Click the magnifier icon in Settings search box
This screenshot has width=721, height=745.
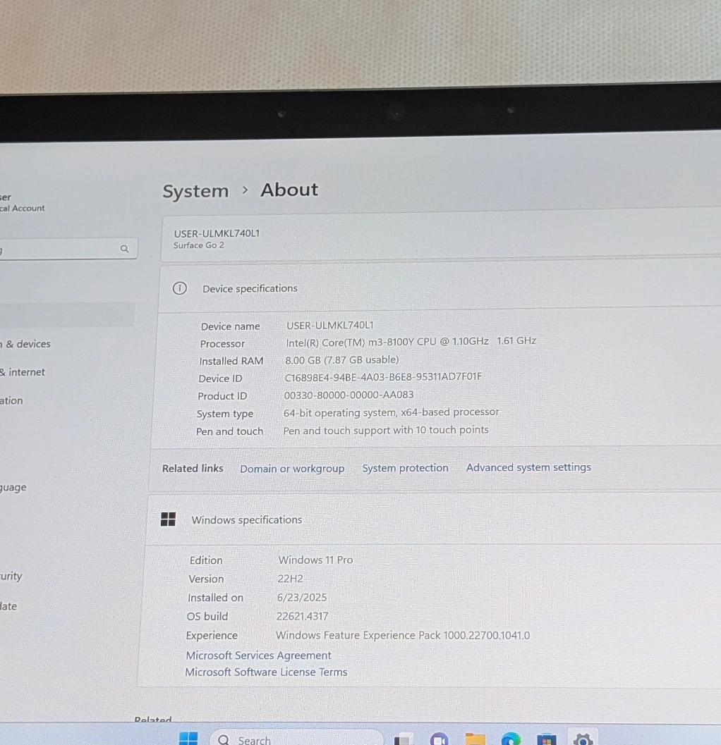[x=125, y=249]
